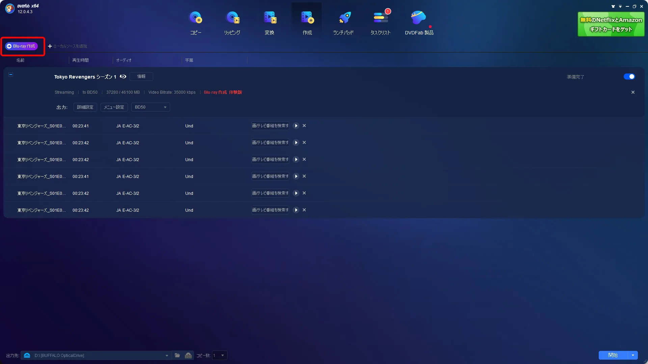
Task: Play preview of the first episode row
Action: 296,126
